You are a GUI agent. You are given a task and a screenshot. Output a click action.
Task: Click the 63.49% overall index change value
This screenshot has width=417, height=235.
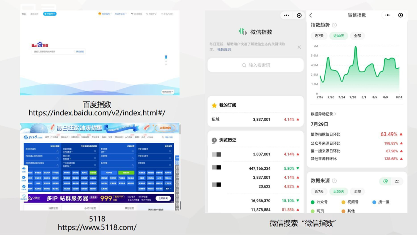(x=389, y=134)
